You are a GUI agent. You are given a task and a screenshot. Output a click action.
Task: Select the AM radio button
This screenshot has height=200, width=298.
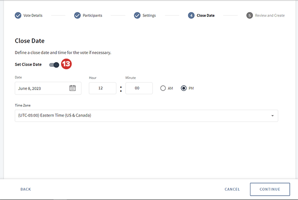(x=162, y=88)
